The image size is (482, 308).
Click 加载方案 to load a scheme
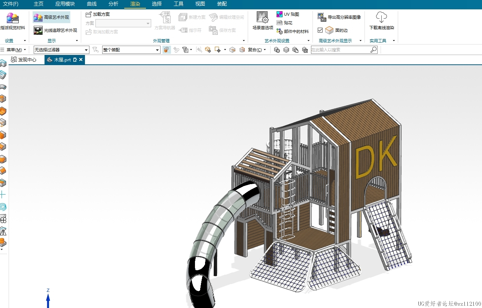click(98, 14)
